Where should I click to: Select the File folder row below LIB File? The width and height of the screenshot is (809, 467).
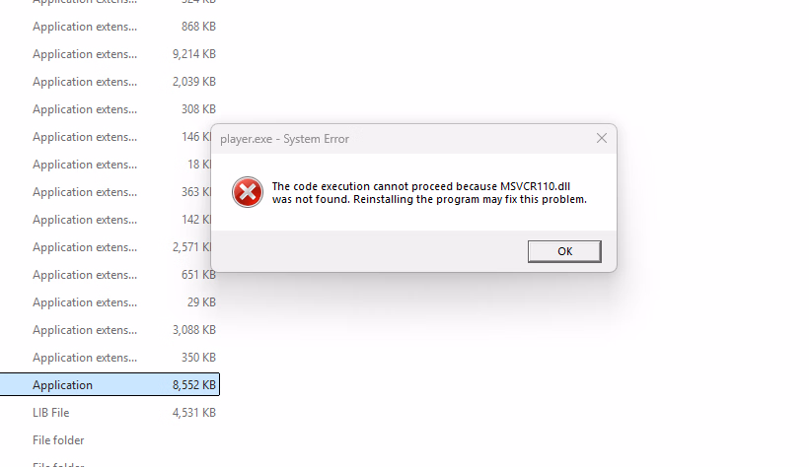[x=110, y=440]
